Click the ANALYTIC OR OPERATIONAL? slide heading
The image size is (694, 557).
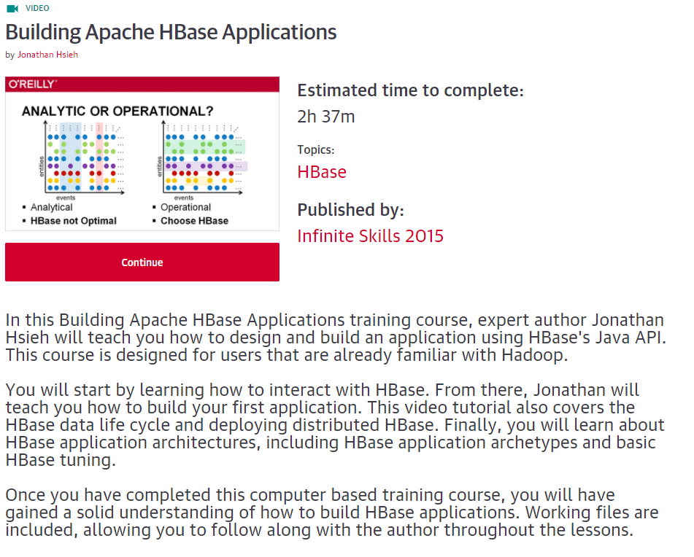click(117, 111)
